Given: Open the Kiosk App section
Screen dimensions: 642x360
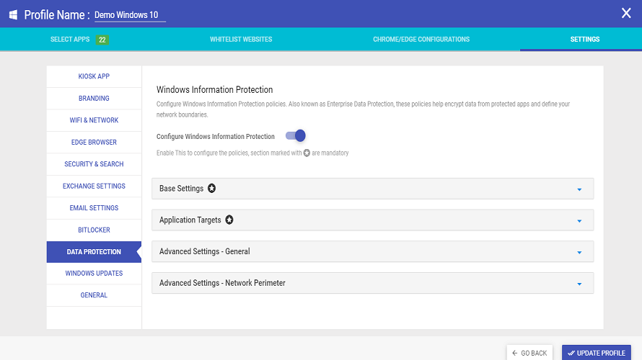Looking at the screenshot, I should click(x=94, y=76).
